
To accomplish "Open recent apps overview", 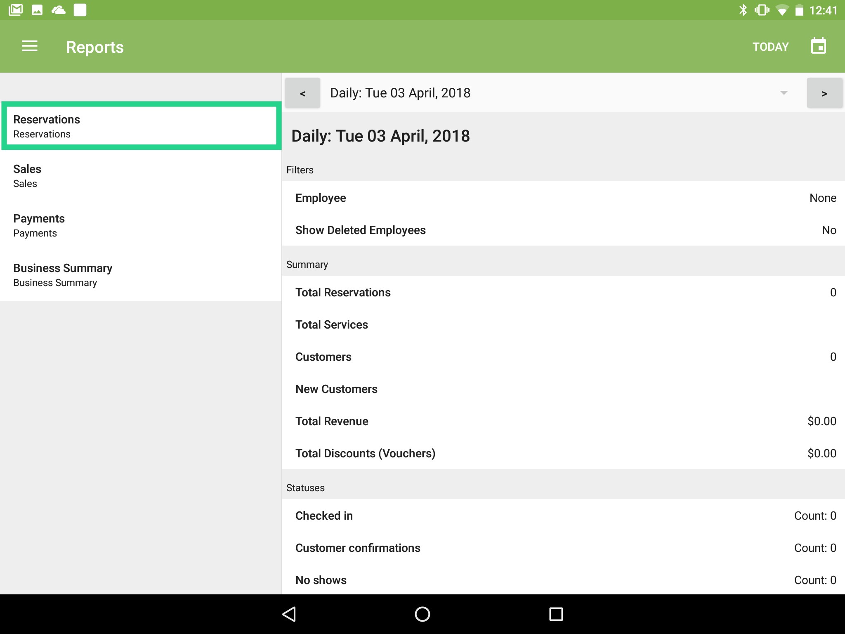I will (556, 614).
